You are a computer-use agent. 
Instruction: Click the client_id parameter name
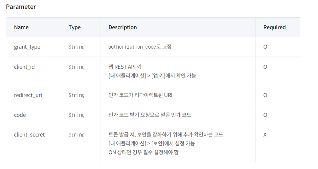(24, 67)
